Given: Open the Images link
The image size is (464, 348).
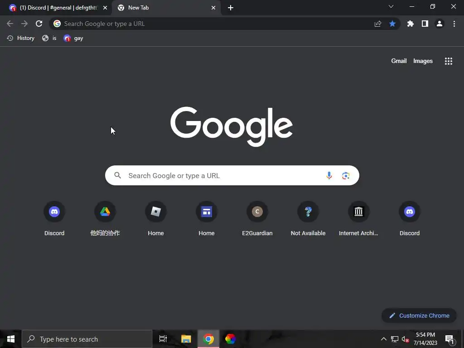Looking at the screenshot, I should click(x=423, y=61).
